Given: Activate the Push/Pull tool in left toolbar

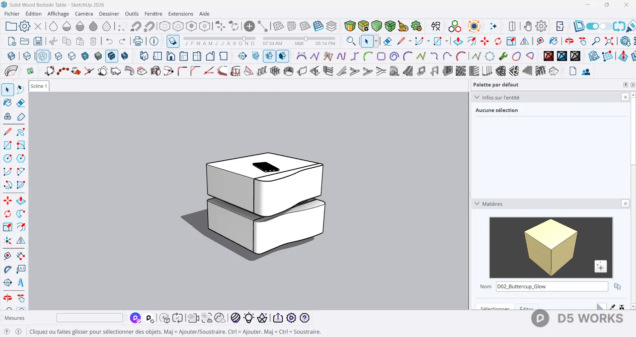Looking at the screenshot, I should [20, 201].
